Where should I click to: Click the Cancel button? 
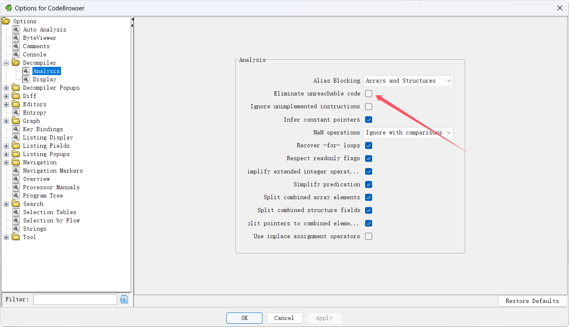(284, 318)
